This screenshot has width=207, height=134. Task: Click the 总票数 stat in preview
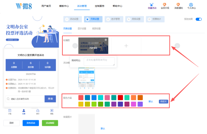click(14, 65)
